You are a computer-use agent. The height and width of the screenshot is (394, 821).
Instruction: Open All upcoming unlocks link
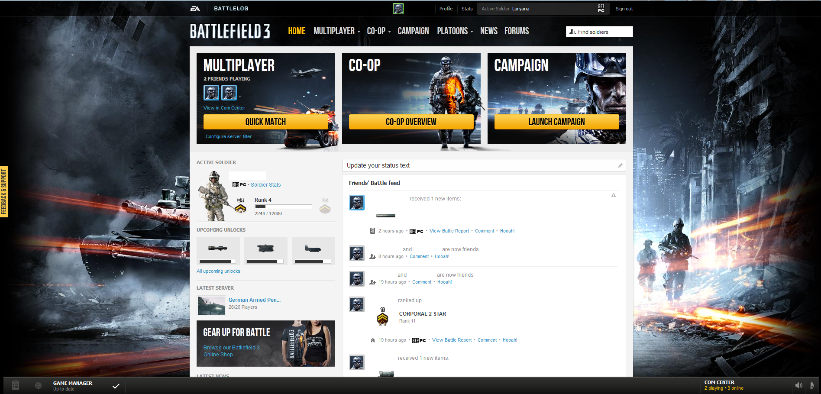click(218, 271)
